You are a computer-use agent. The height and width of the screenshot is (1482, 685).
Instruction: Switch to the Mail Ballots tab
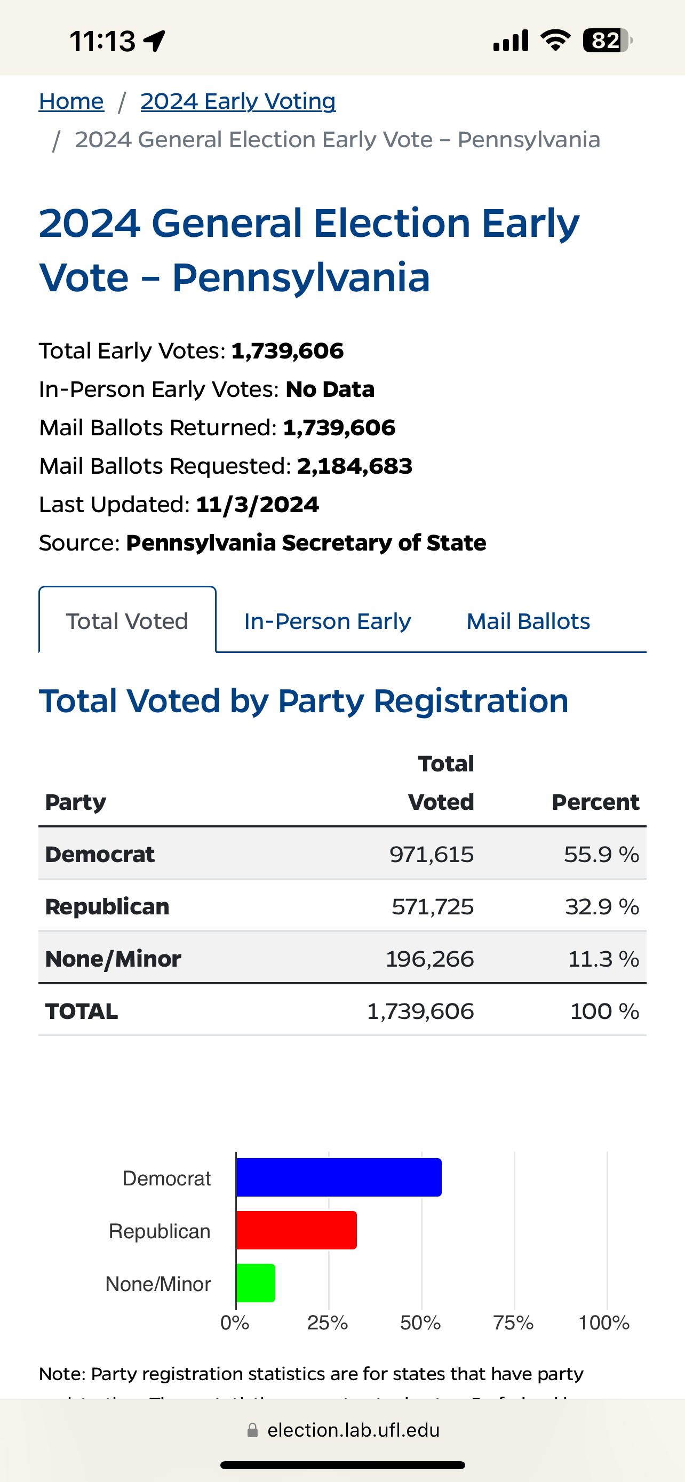pyautogui.click(x=528, y=621)
